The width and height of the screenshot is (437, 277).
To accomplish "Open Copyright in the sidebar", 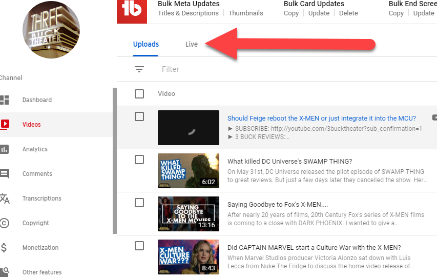I will 36,223.
